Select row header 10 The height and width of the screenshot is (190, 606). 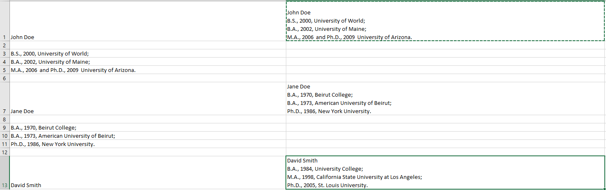tap(5, 136)
